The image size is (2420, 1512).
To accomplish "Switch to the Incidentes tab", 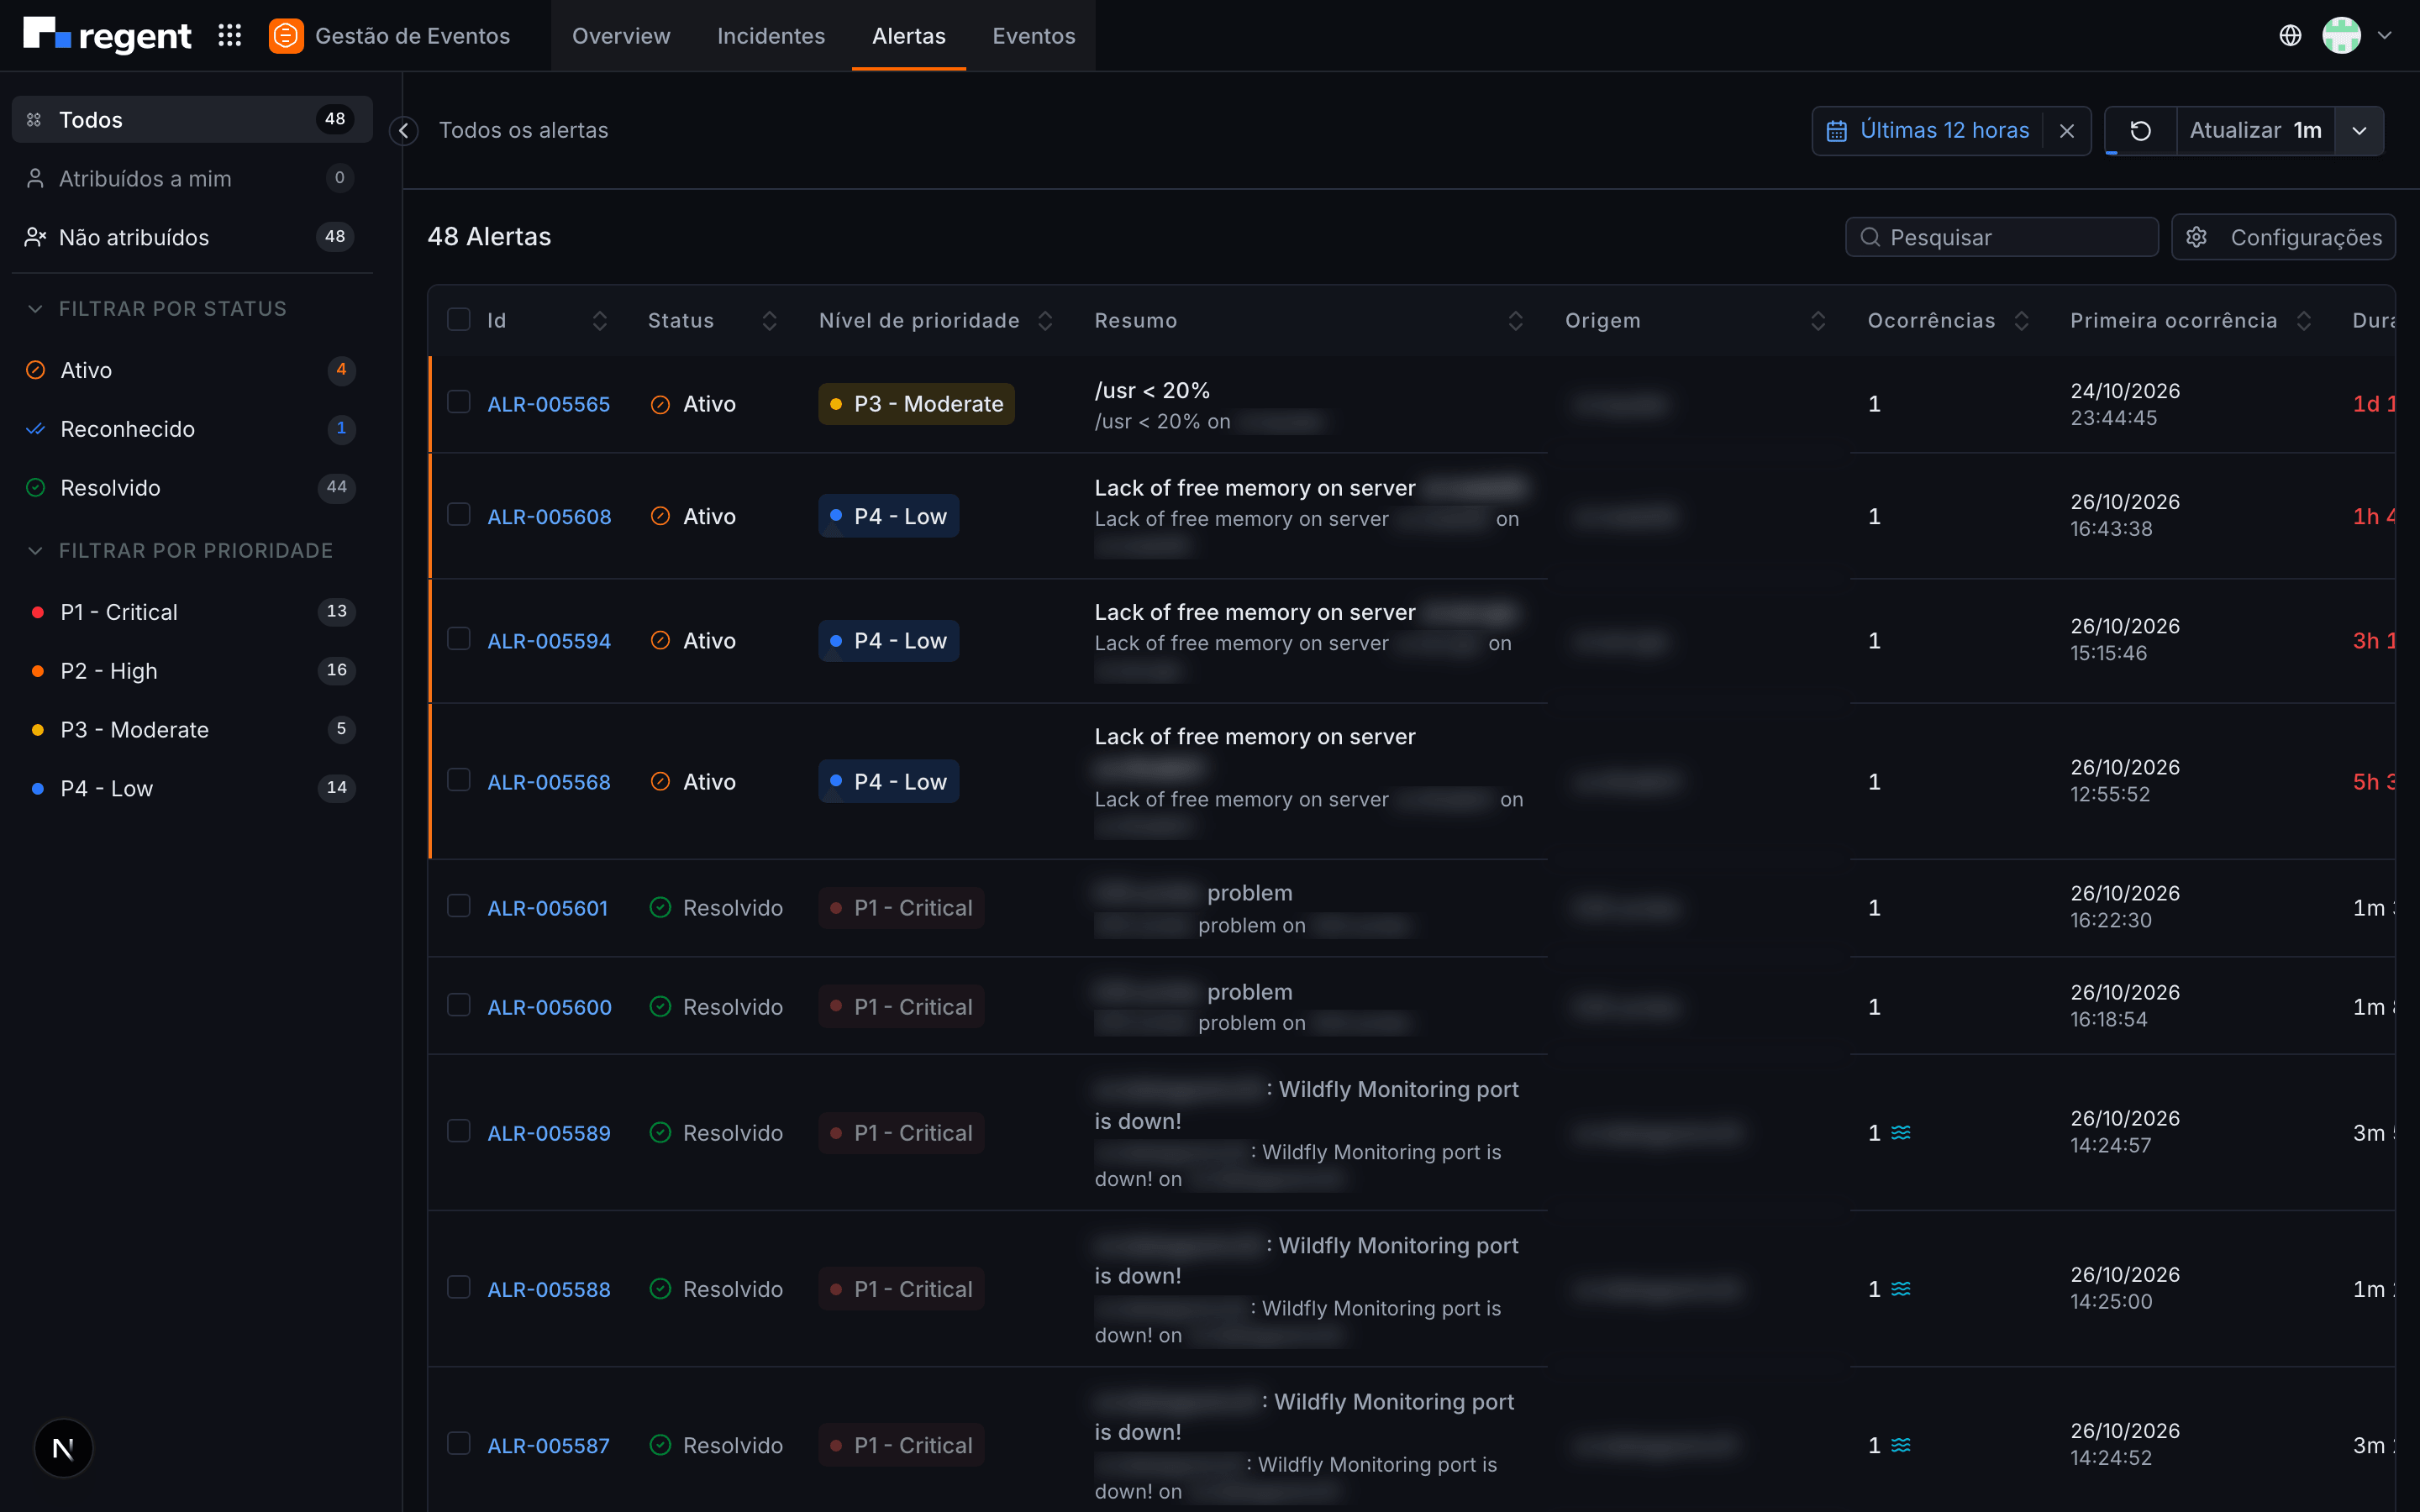I will coord(771,36).
